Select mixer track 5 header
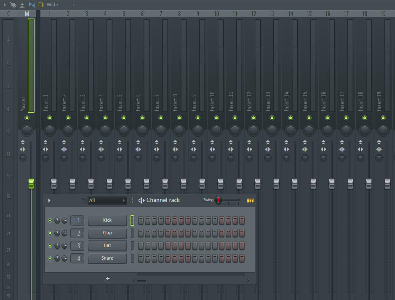Viewport: 395px width, 300px height. click(124, 14)
